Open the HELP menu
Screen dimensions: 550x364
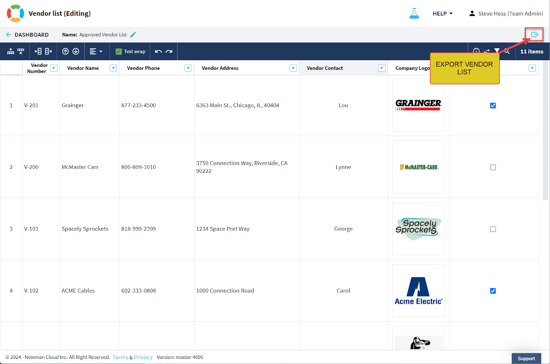[x=442, y=13]
